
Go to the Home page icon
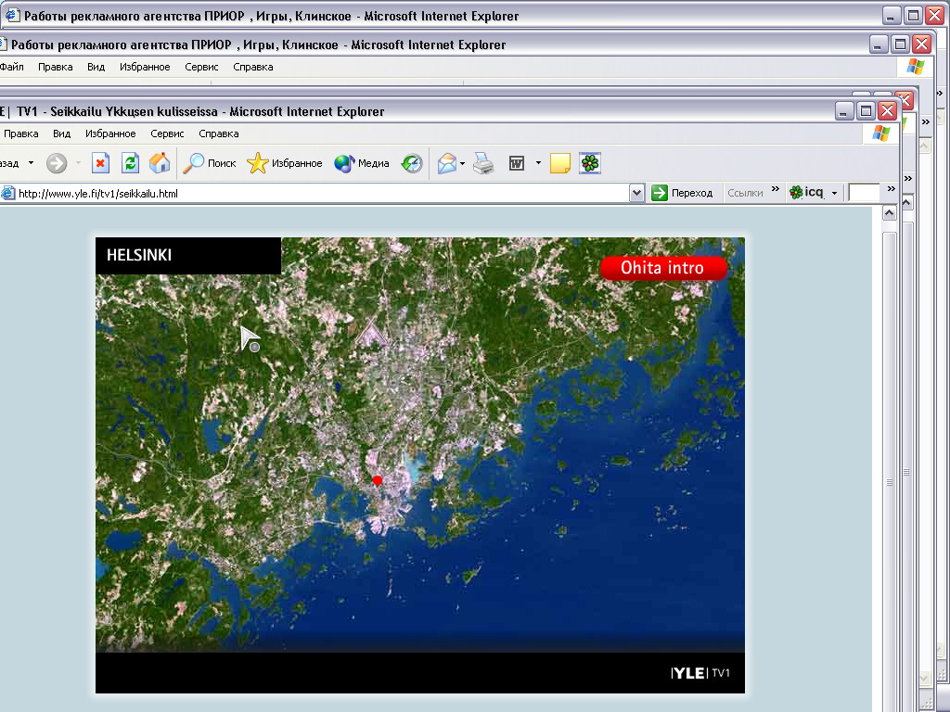click(160, 163)
